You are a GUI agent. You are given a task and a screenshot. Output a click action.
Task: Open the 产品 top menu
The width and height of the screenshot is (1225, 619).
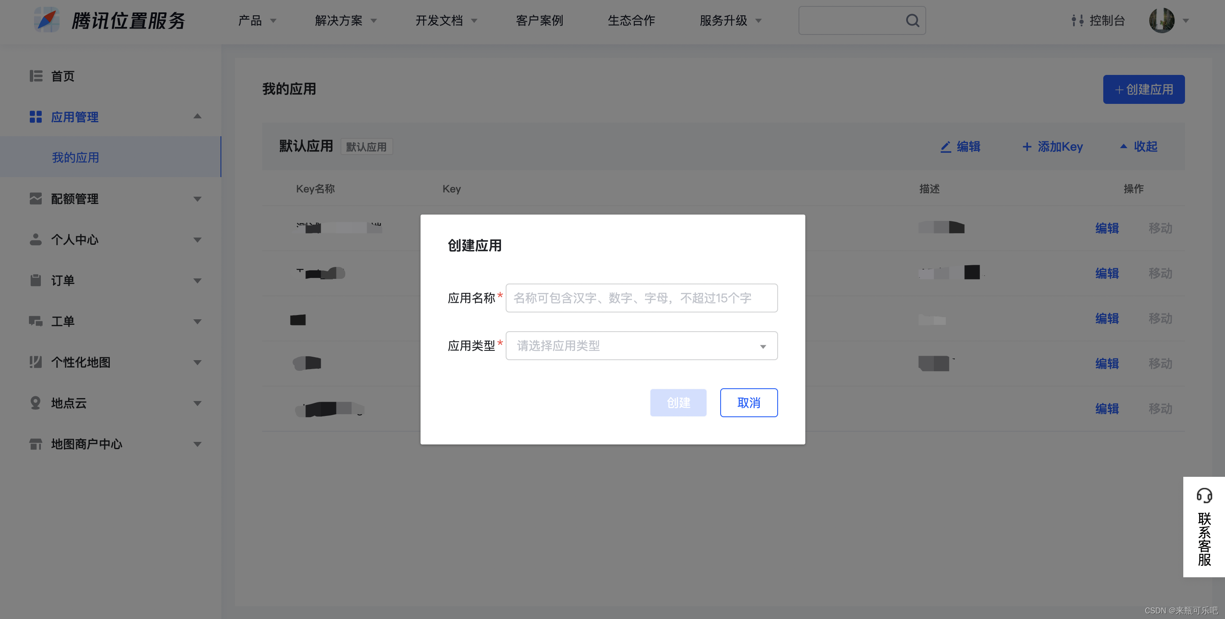click(x=257, y=20)
